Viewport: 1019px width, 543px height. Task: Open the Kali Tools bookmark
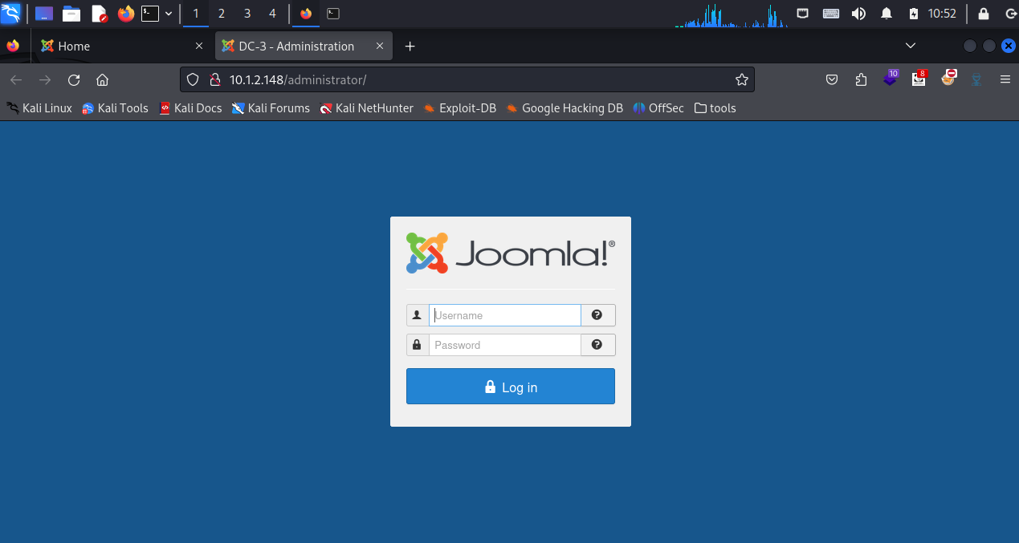[115, 107]
